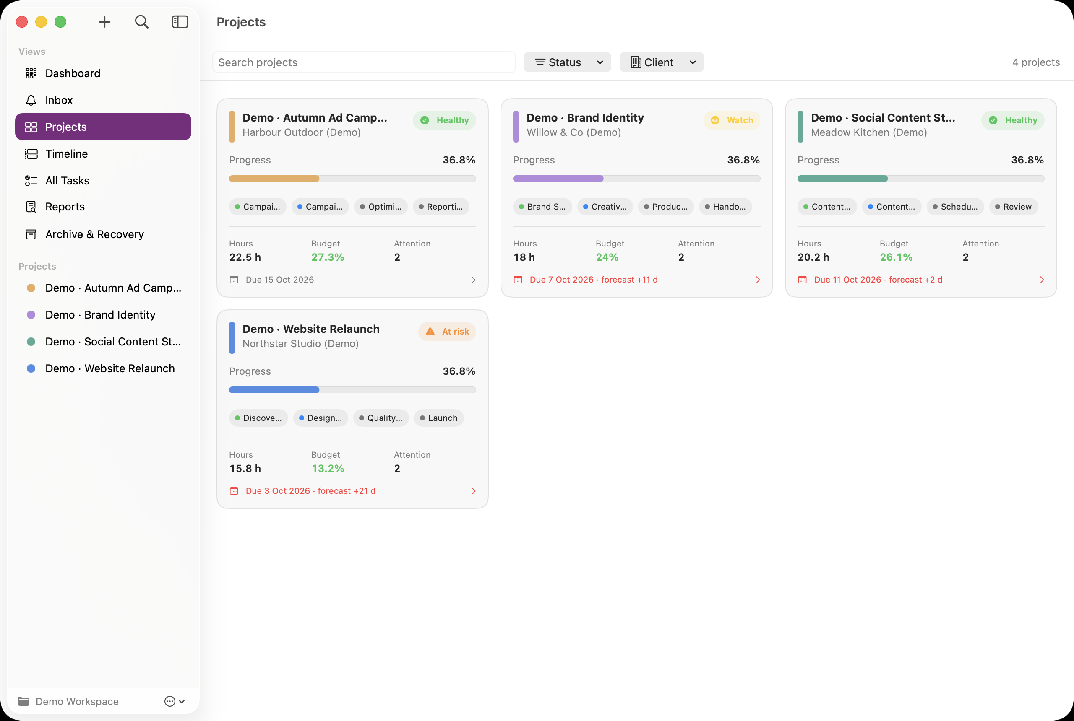Switch to the Timeline view
Viewport: 1074px width, 721px height.
tap(103, 154)
